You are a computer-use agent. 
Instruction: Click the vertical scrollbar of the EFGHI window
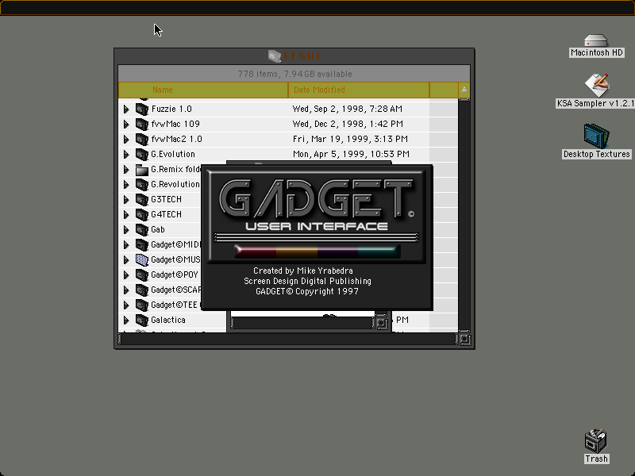pyautogui.click(x=464, y=215)
